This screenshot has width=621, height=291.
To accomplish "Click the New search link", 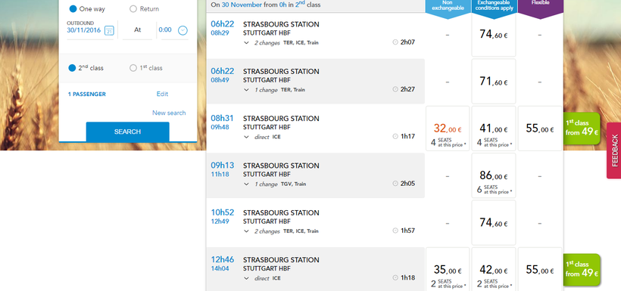I will point(169,113).
